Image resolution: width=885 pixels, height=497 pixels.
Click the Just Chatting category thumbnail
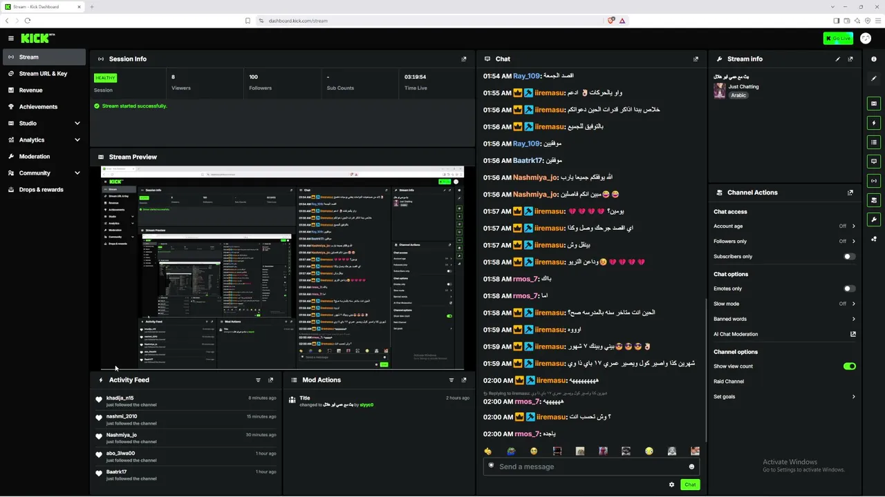720,90
